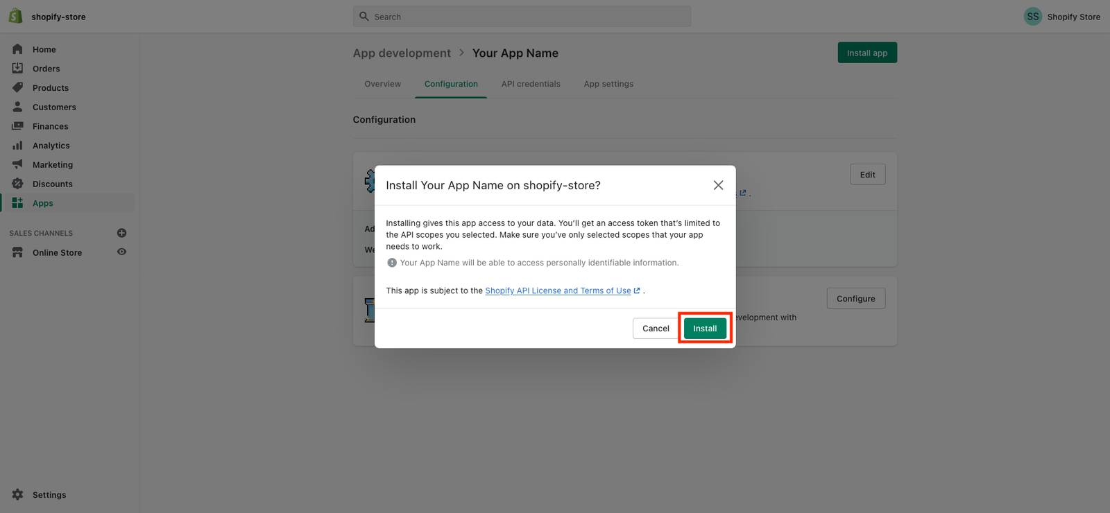
Task: Add a sales channel plus button
Action: click(121, 233)
